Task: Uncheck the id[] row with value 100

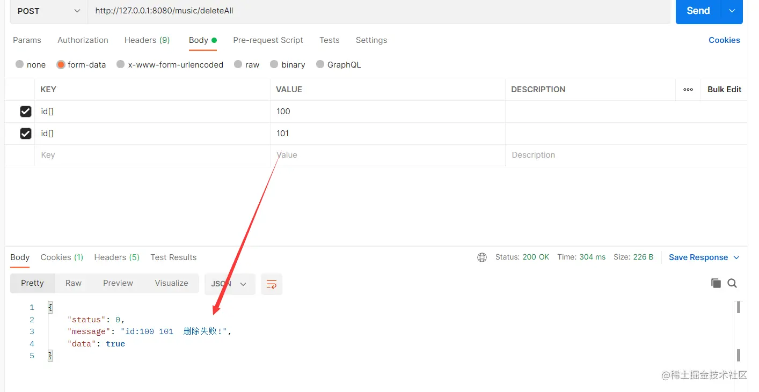Action: click(x=25, y=112)
